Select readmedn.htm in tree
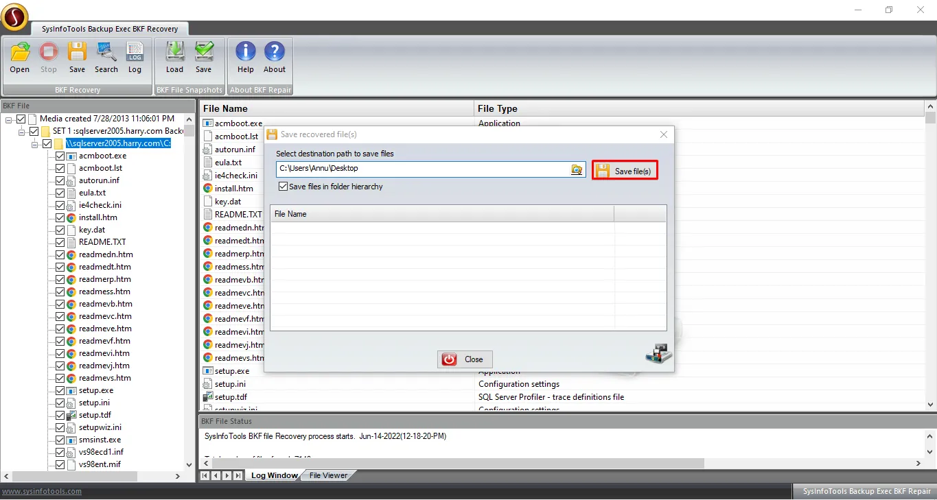Image resolution: width=937 pixels, height=500 pixels. pyautogui.click(x=106, y=254)
